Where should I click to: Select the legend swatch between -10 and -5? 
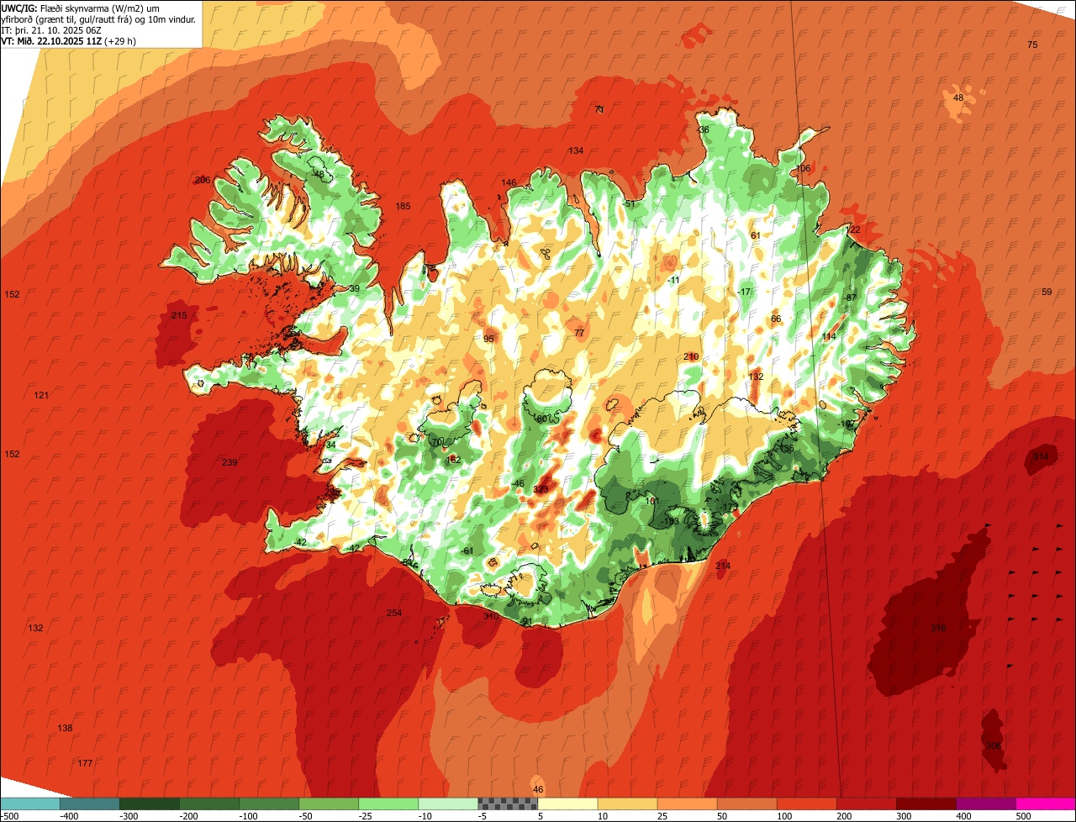[448, 804]
